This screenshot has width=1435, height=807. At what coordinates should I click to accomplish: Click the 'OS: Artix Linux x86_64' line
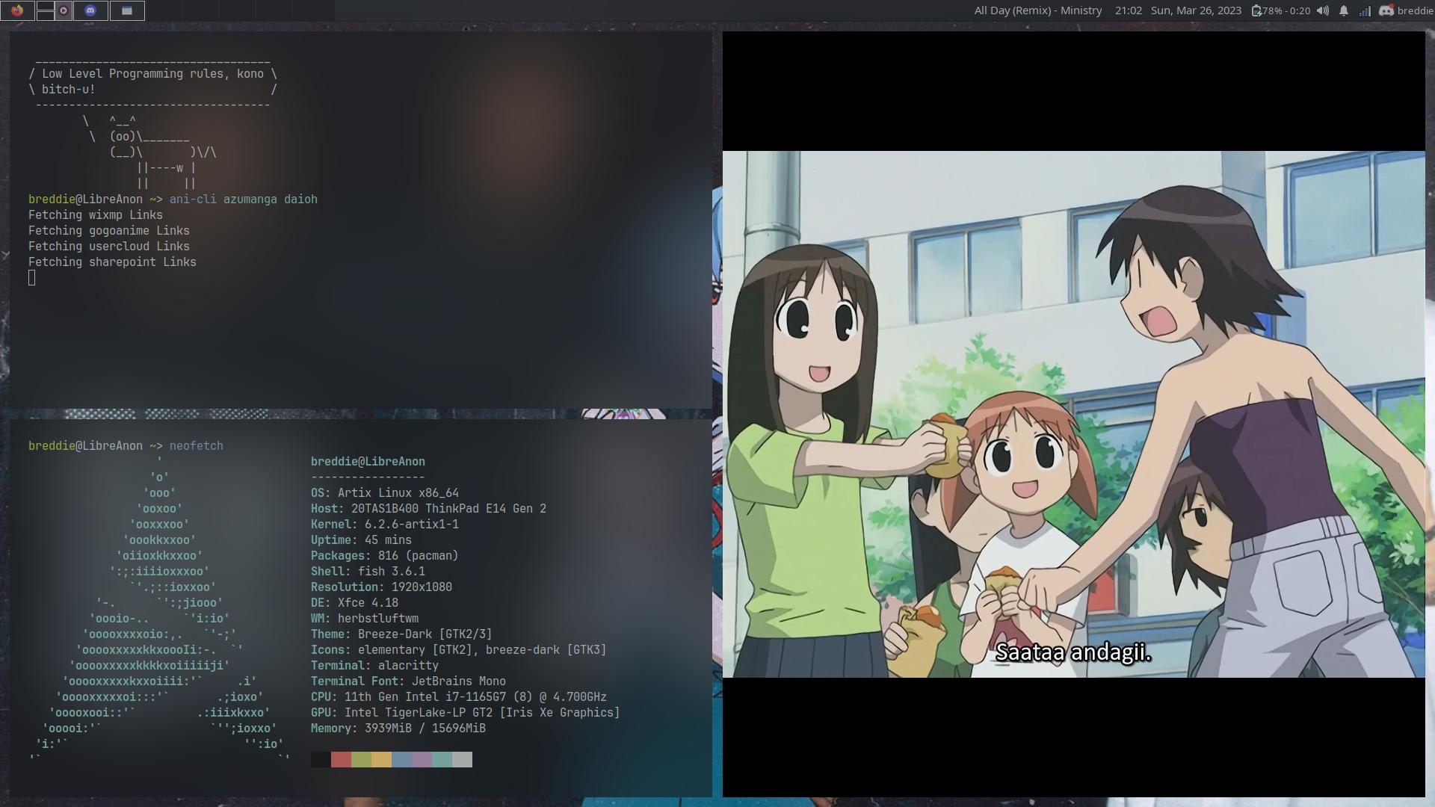coord(385,493)
